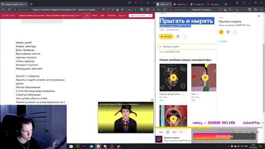Viewport: 265px width, 149px height.
Task: Click the yellow Слушать play button
Action: point(166,36)
